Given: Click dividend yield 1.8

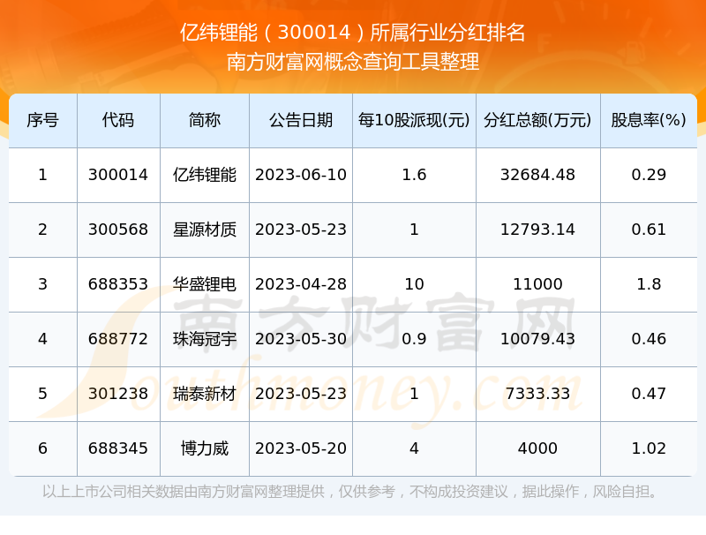Looking at the screenshot, I should coord(649,284).
